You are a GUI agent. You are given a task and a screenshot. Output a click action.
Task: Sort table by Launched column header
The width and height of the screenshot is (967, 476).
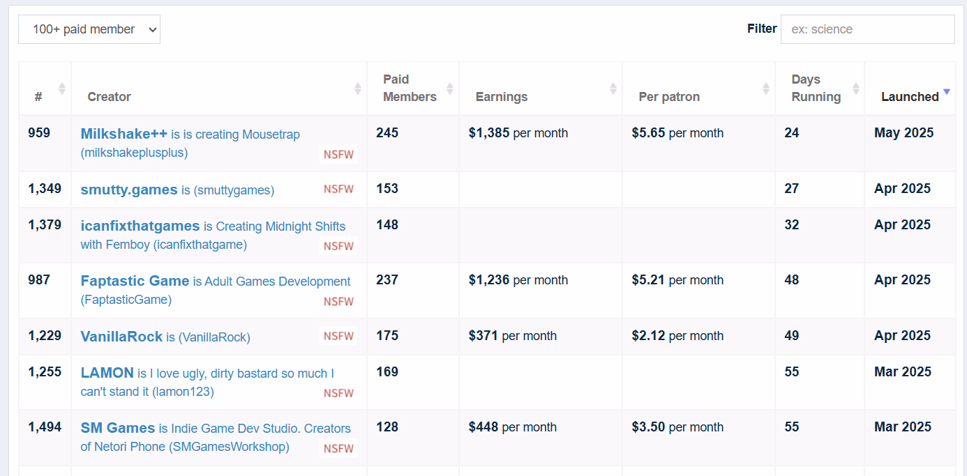pos(909,97)
